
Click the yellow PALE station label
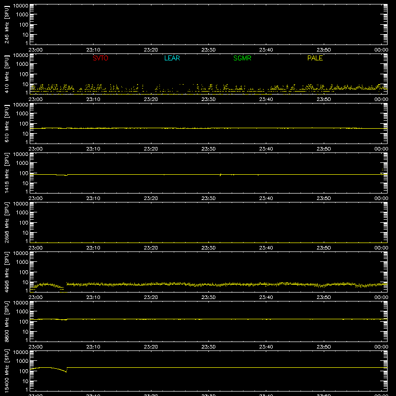pyautogui.click(x=315, y=58)
